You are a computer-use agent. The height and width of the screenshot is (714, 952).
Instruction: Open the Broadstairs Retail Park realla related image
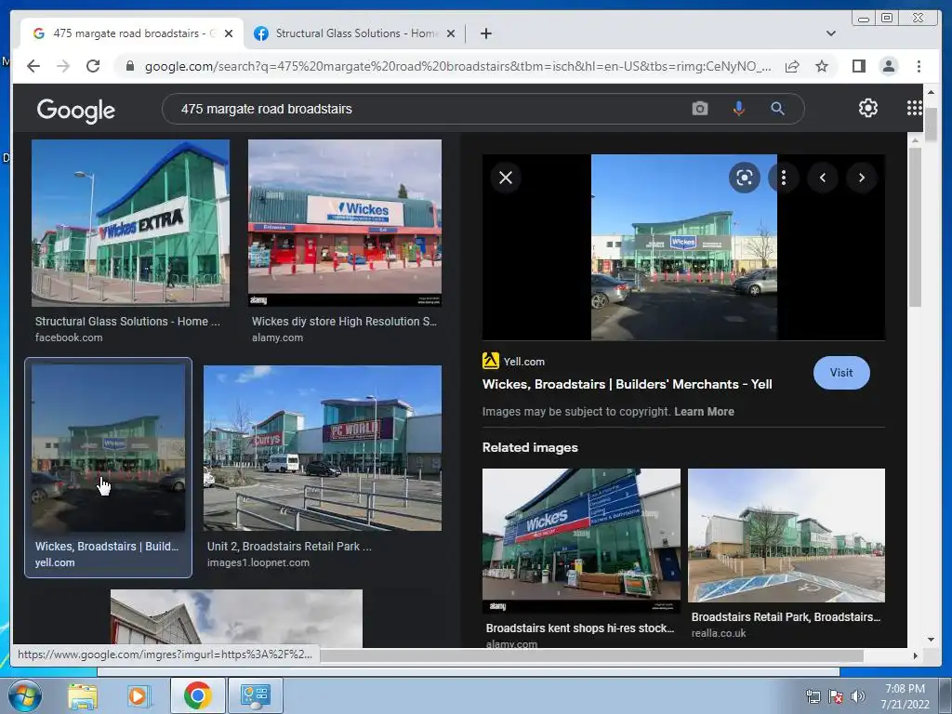(x=787, y=535)
